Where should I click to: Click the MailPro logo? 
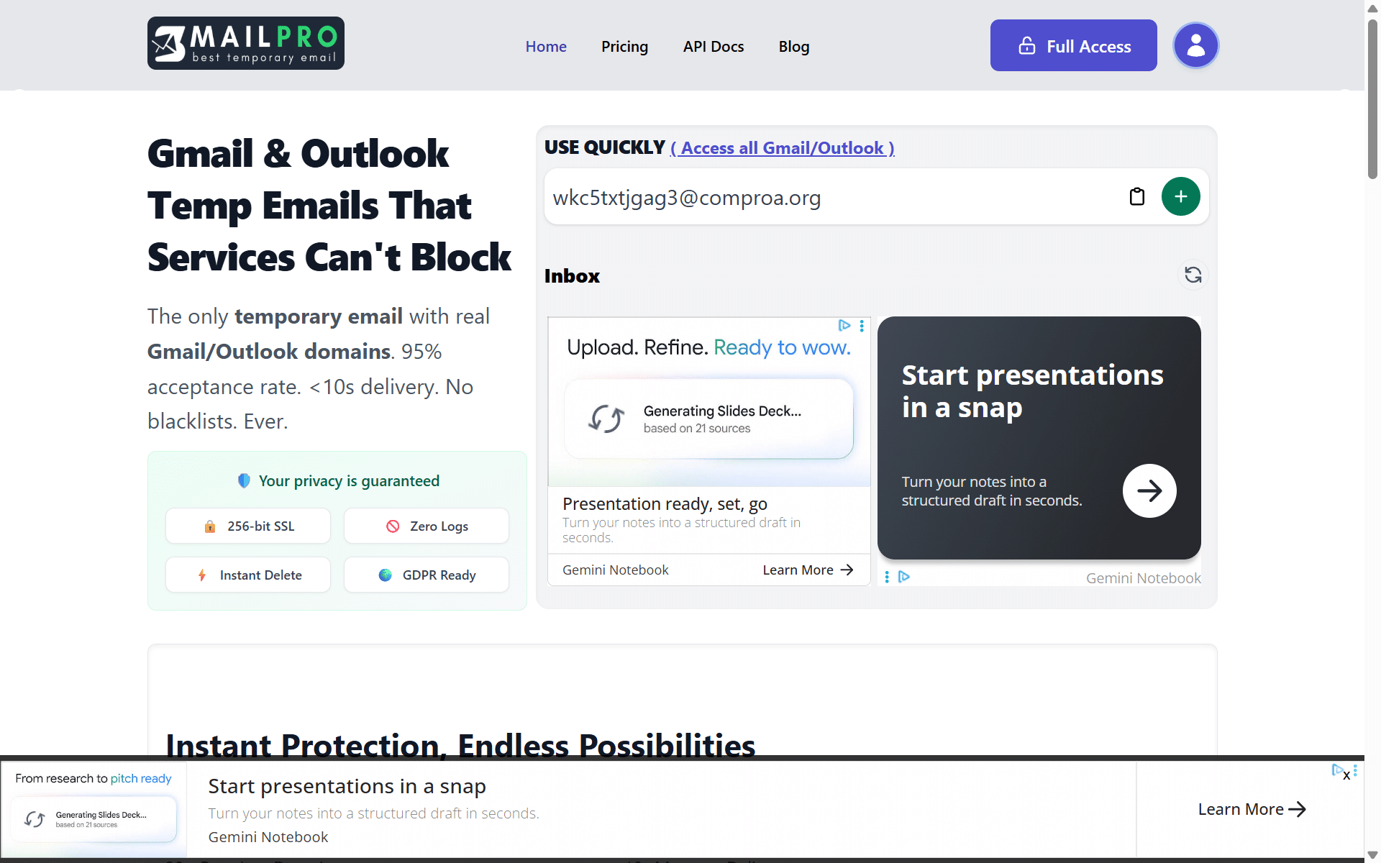(246, 43)
